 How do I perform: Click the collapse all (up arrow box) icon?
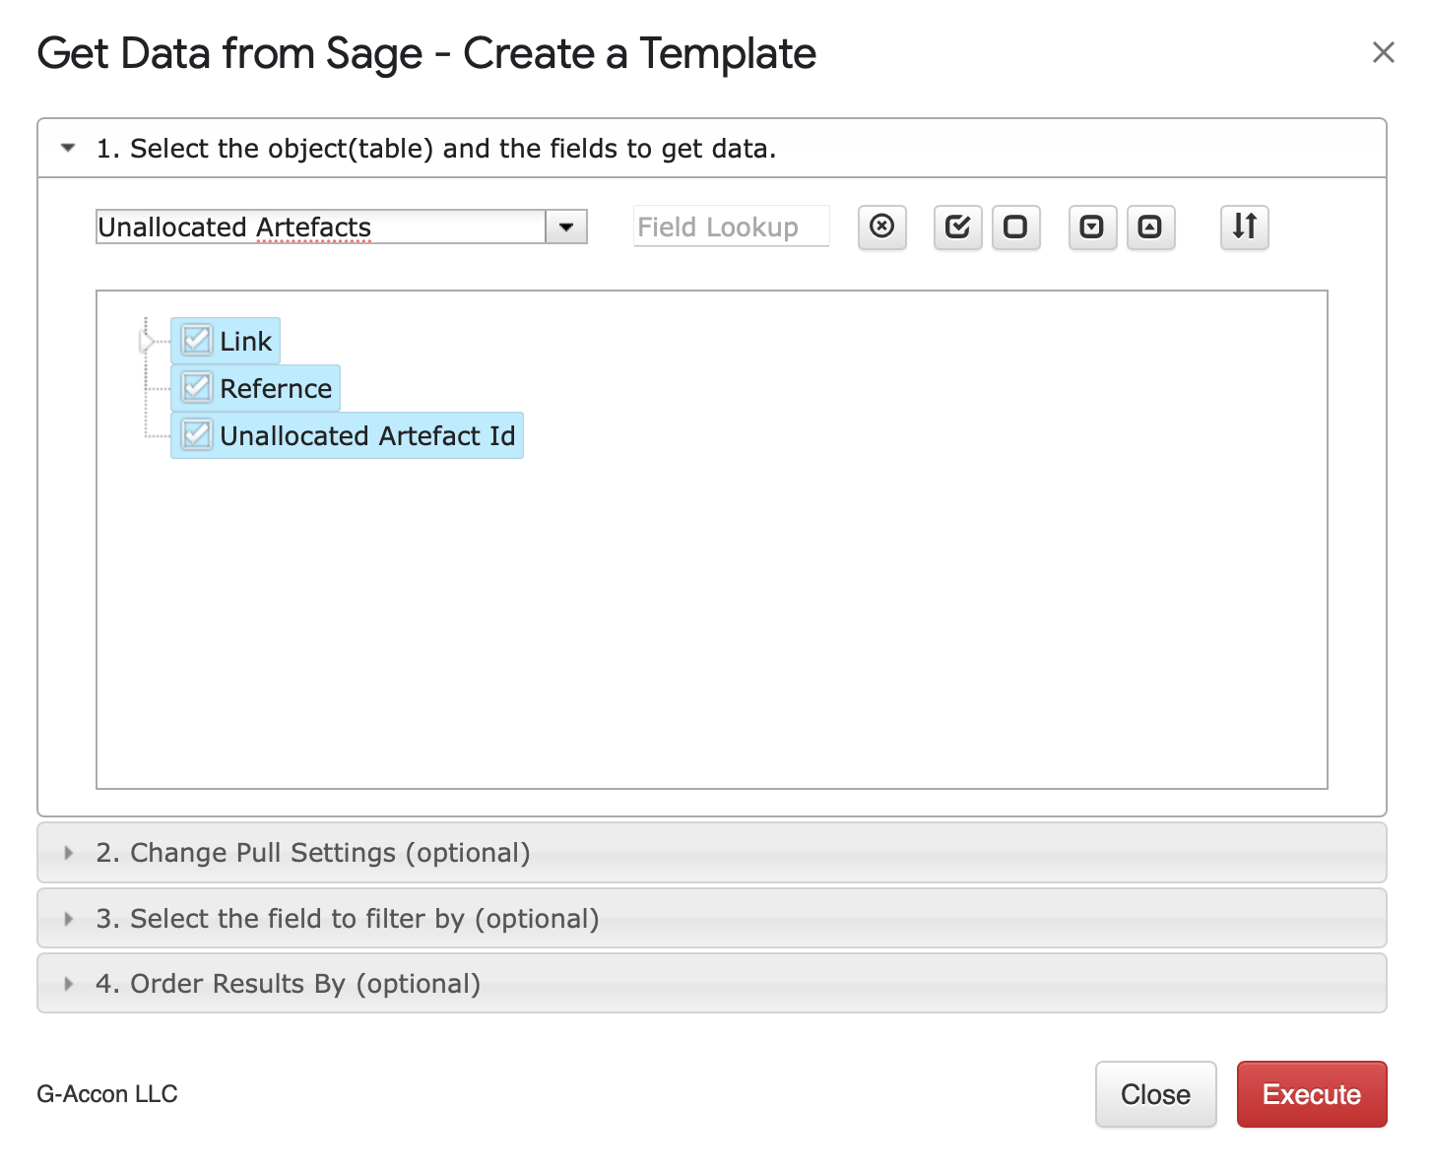[1150, 228]
